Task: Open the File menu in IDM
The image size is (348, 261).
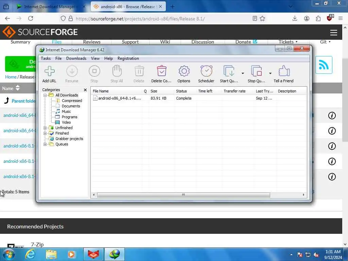Action: pyautogui.click(x=58, y=58)
